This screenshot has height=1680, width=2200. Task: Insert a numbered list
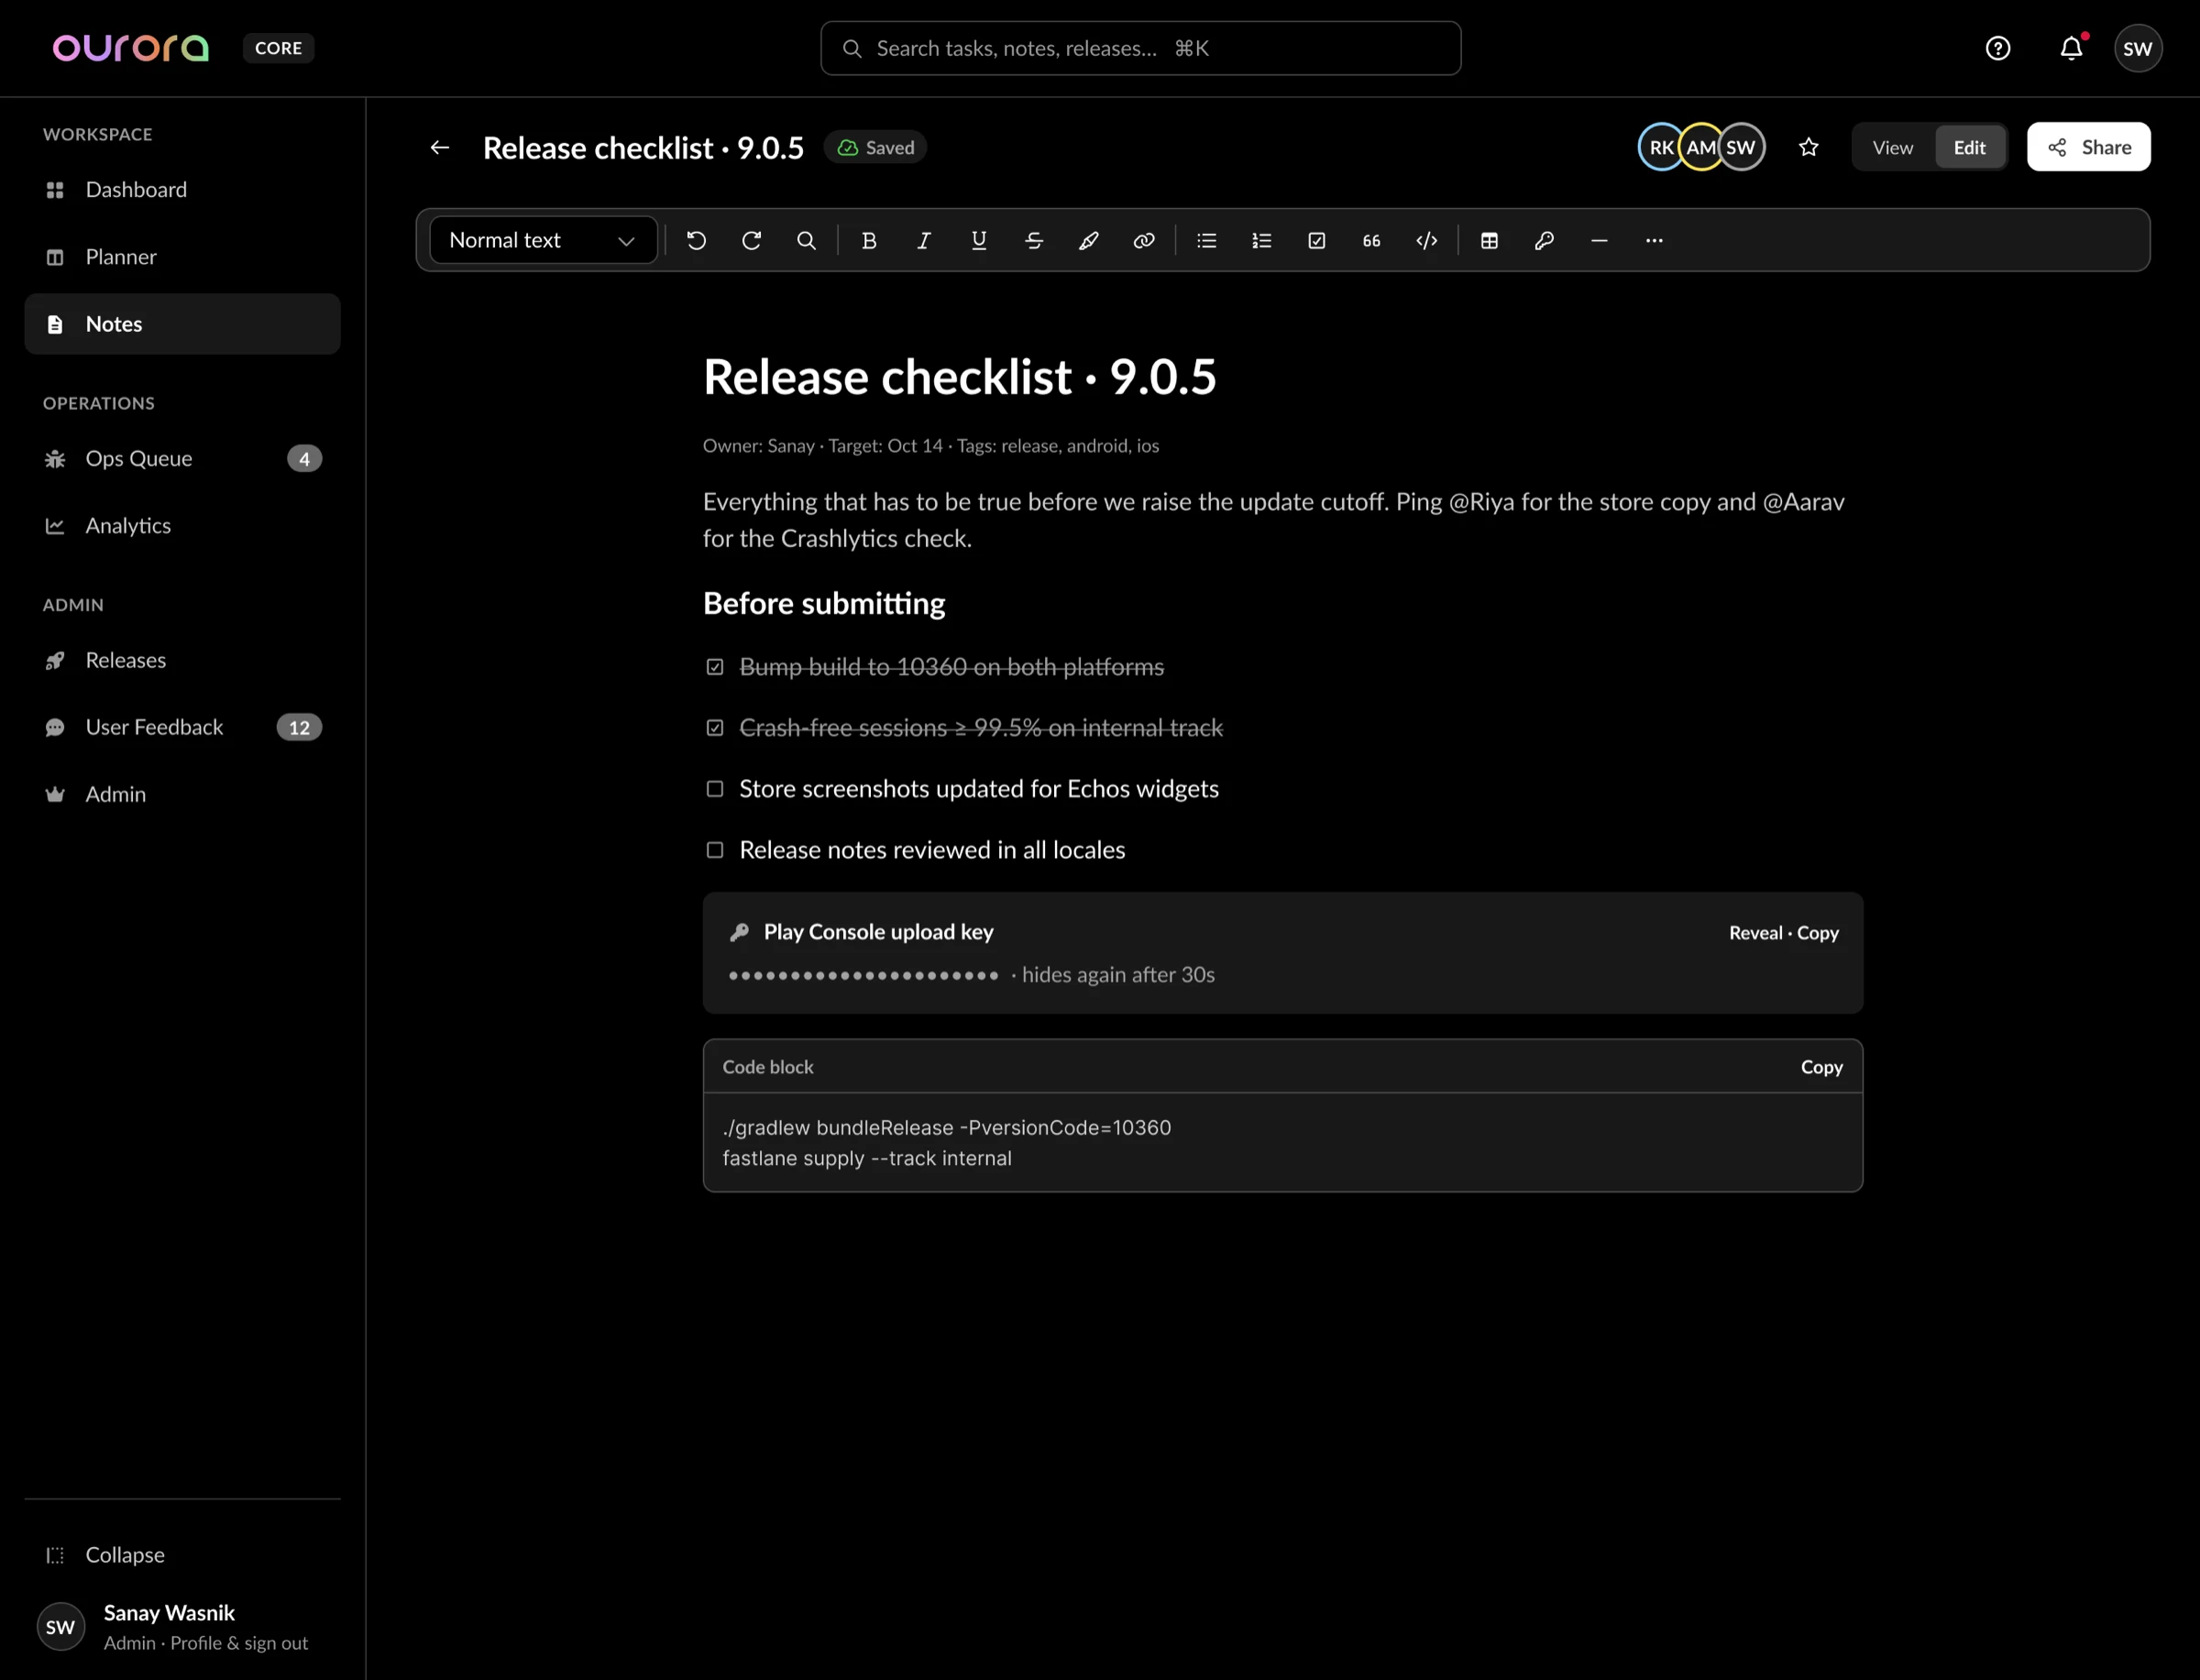[x=1262, y=240]
